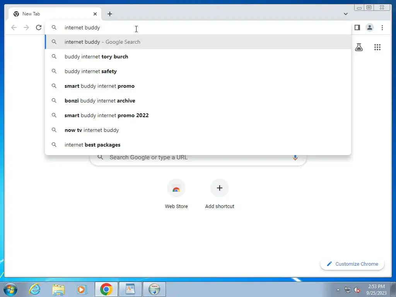Choose 'smart buddy internet promo' suggestion
The width and height of the screenshot is (396, 297).
(198, 86)
